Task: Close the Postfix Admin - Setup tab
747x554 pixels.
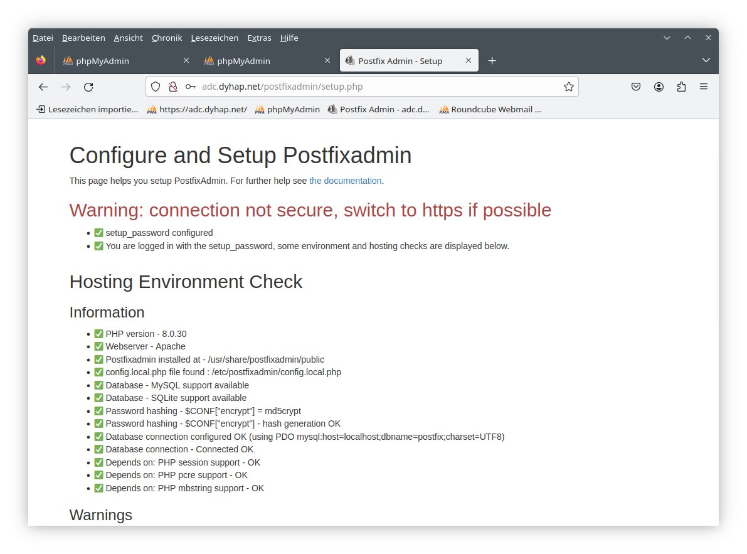Action: [x=469, y=61]
